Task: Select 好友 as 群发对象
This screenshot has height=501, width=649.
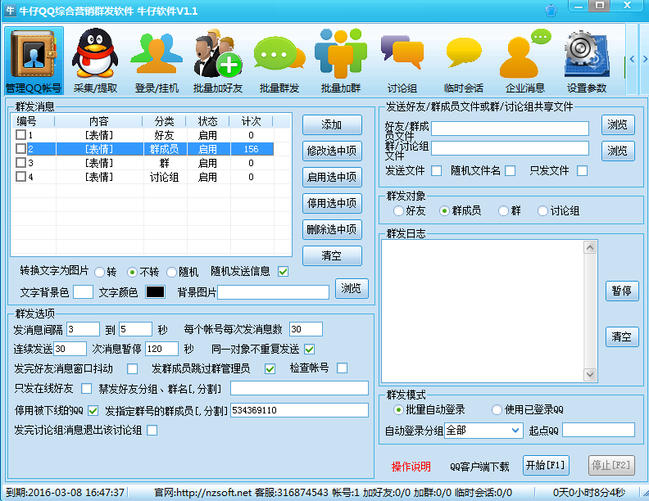Action: point(398,211)
